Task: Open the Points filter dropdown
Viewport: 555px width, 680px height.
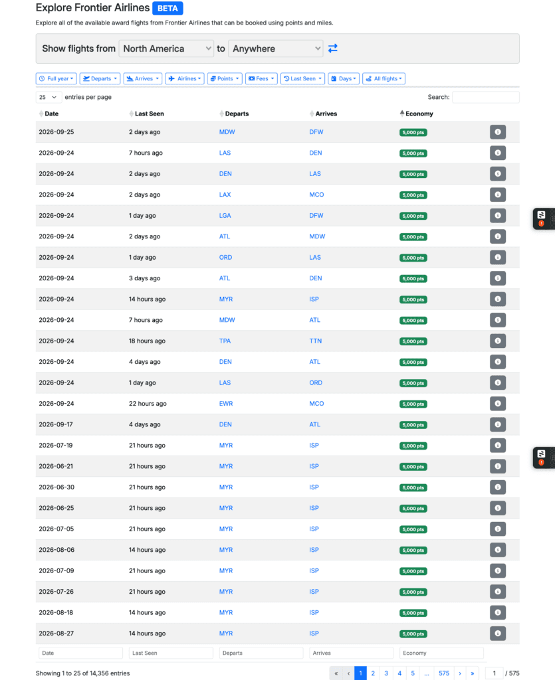Action: pos(225,78)
